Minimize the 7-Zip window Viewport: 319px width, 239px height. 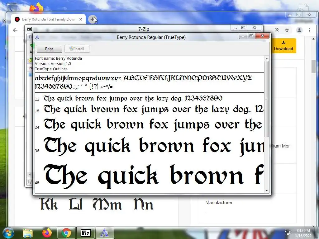(235, 28)
